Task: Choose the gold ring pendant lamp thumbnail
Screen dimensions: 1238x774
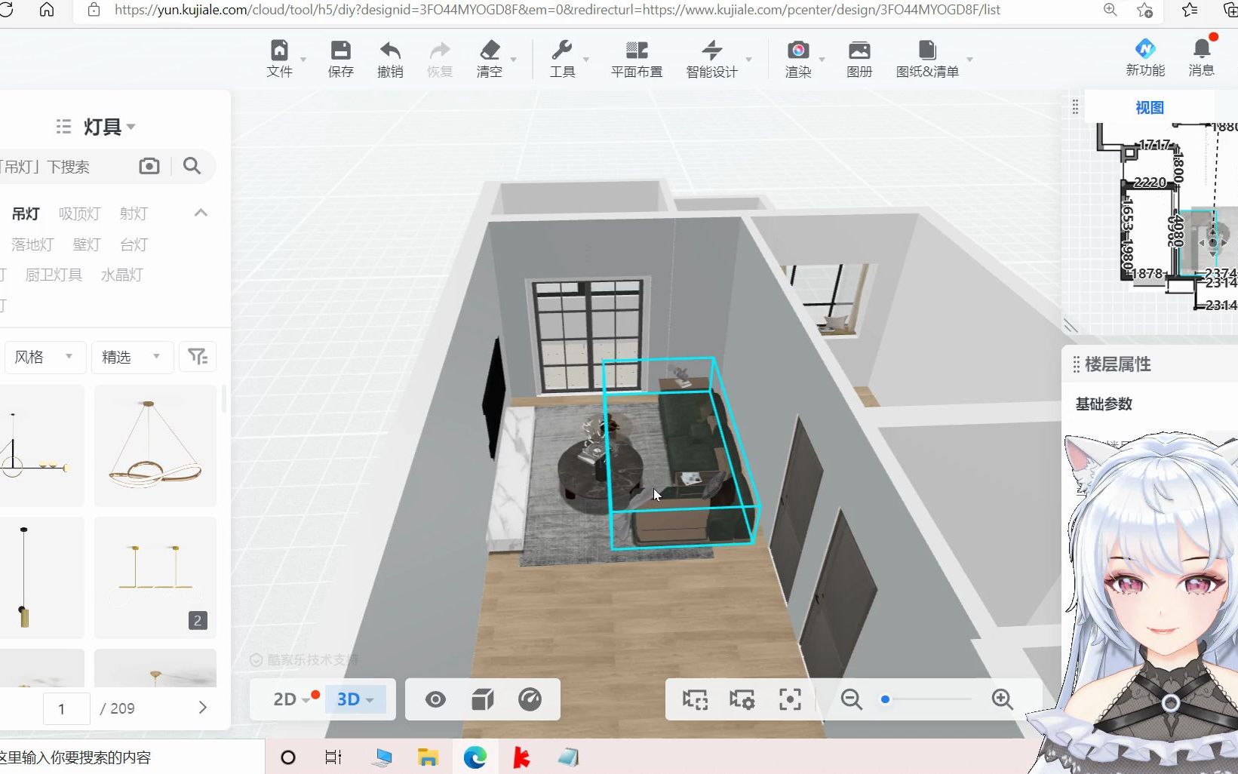Action: click(x=155, y=445)
